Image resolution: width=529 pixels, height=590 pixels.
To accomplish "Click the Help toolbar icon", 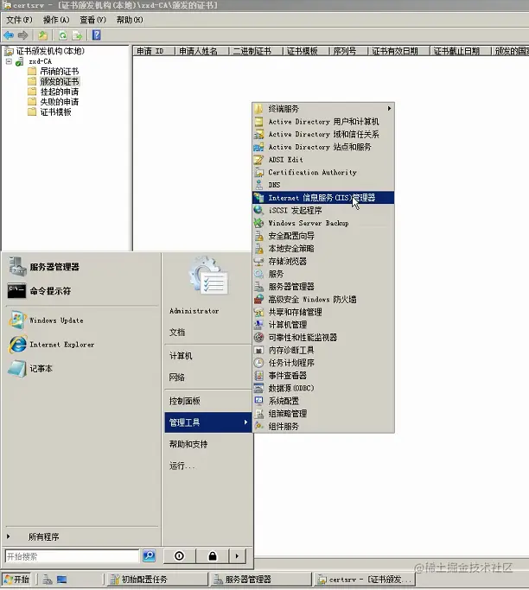I will click(97, 35).
